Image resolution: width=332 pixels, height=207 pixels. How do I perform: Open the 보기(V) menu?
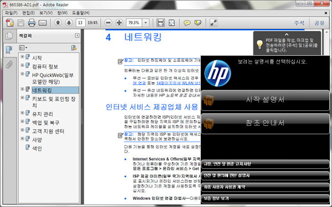[x=46, y=13]
